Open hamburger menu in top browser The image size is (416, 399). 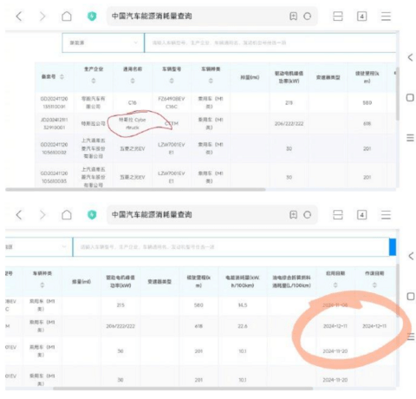pos(386,16)
